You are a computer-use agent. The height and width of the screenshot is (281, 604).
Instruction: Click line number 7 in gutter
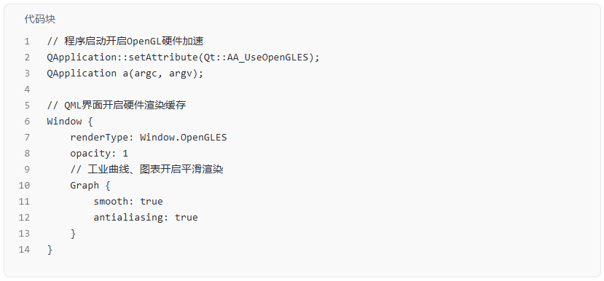pos(27,138)
